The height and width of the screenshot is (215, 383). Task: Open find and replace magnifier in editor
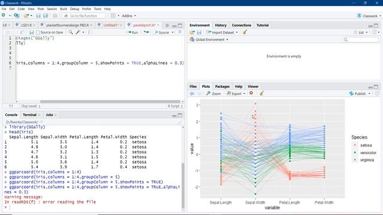[71, 32]
